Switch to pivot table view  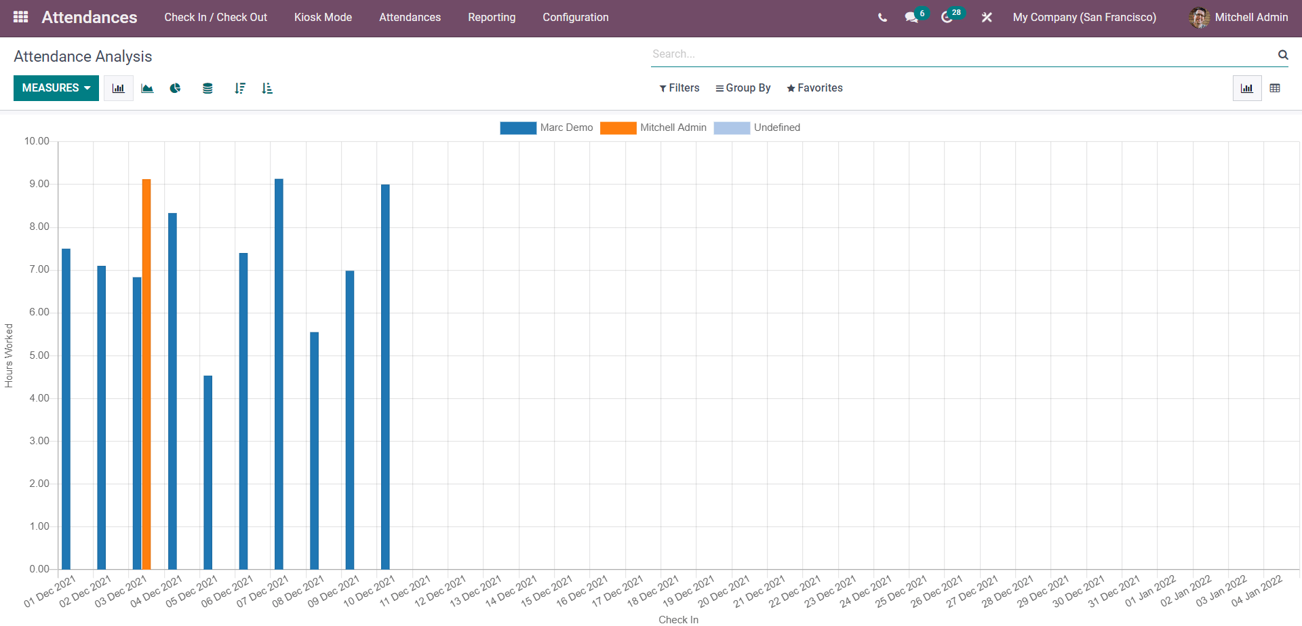click(1275, 88)
